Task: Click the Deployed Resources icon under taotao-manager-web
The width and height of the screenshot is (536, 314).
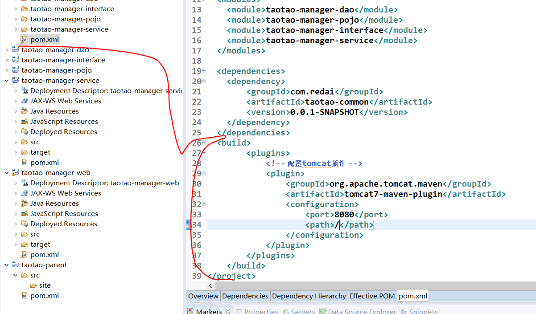Action: click(x=25, y=224)
